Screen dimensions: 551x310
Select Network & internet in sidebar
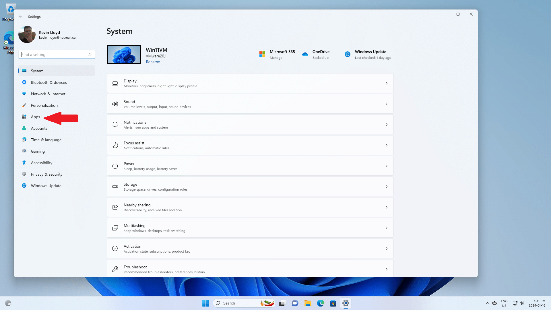point(48,94)
